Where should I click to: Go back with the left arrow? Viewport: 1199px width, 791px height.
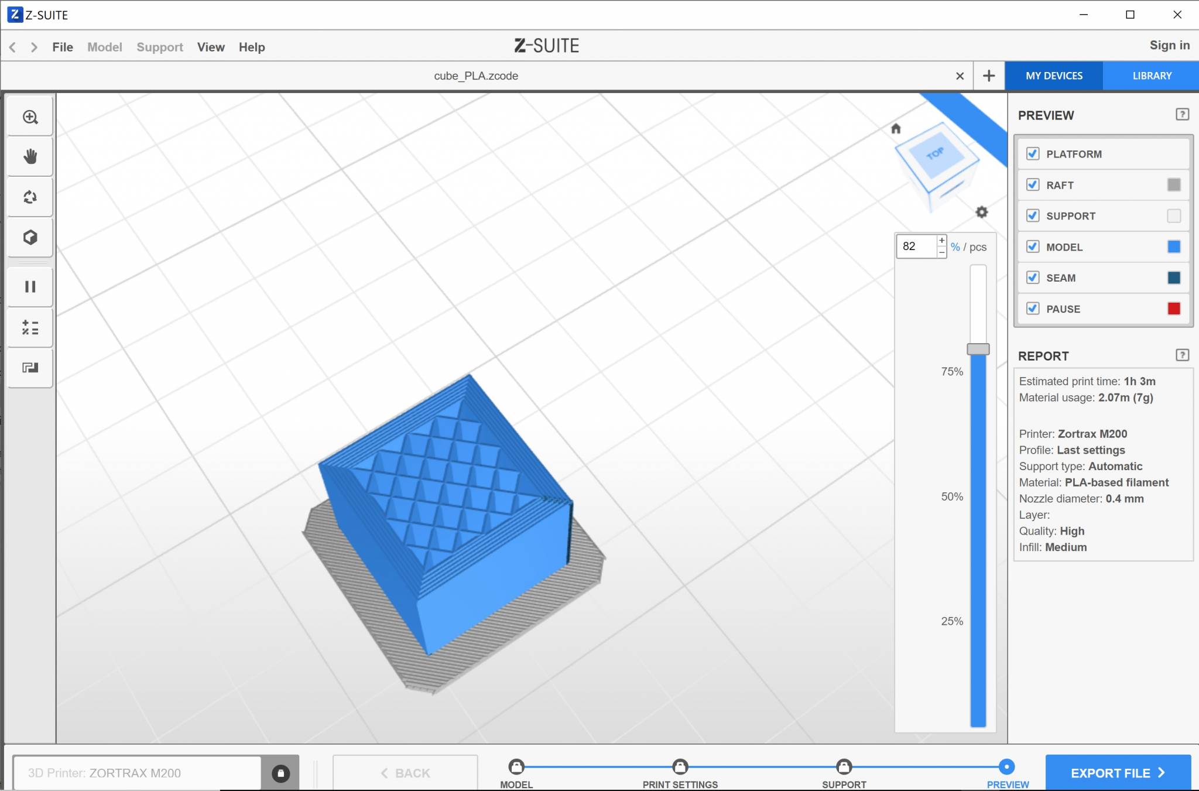coord(13,47)
